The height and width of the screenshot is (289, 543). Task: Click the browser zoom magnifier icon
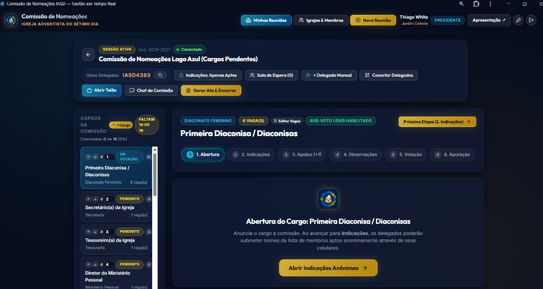click(461, 4)
